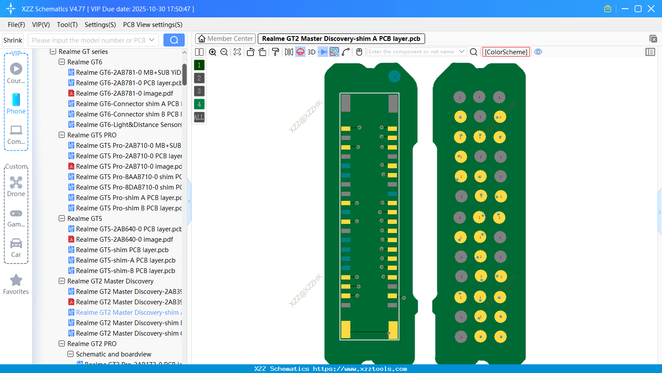Close all tabs icon at top right
The width and height of the screenshot is (662, 373).
[x=653, y=39]
